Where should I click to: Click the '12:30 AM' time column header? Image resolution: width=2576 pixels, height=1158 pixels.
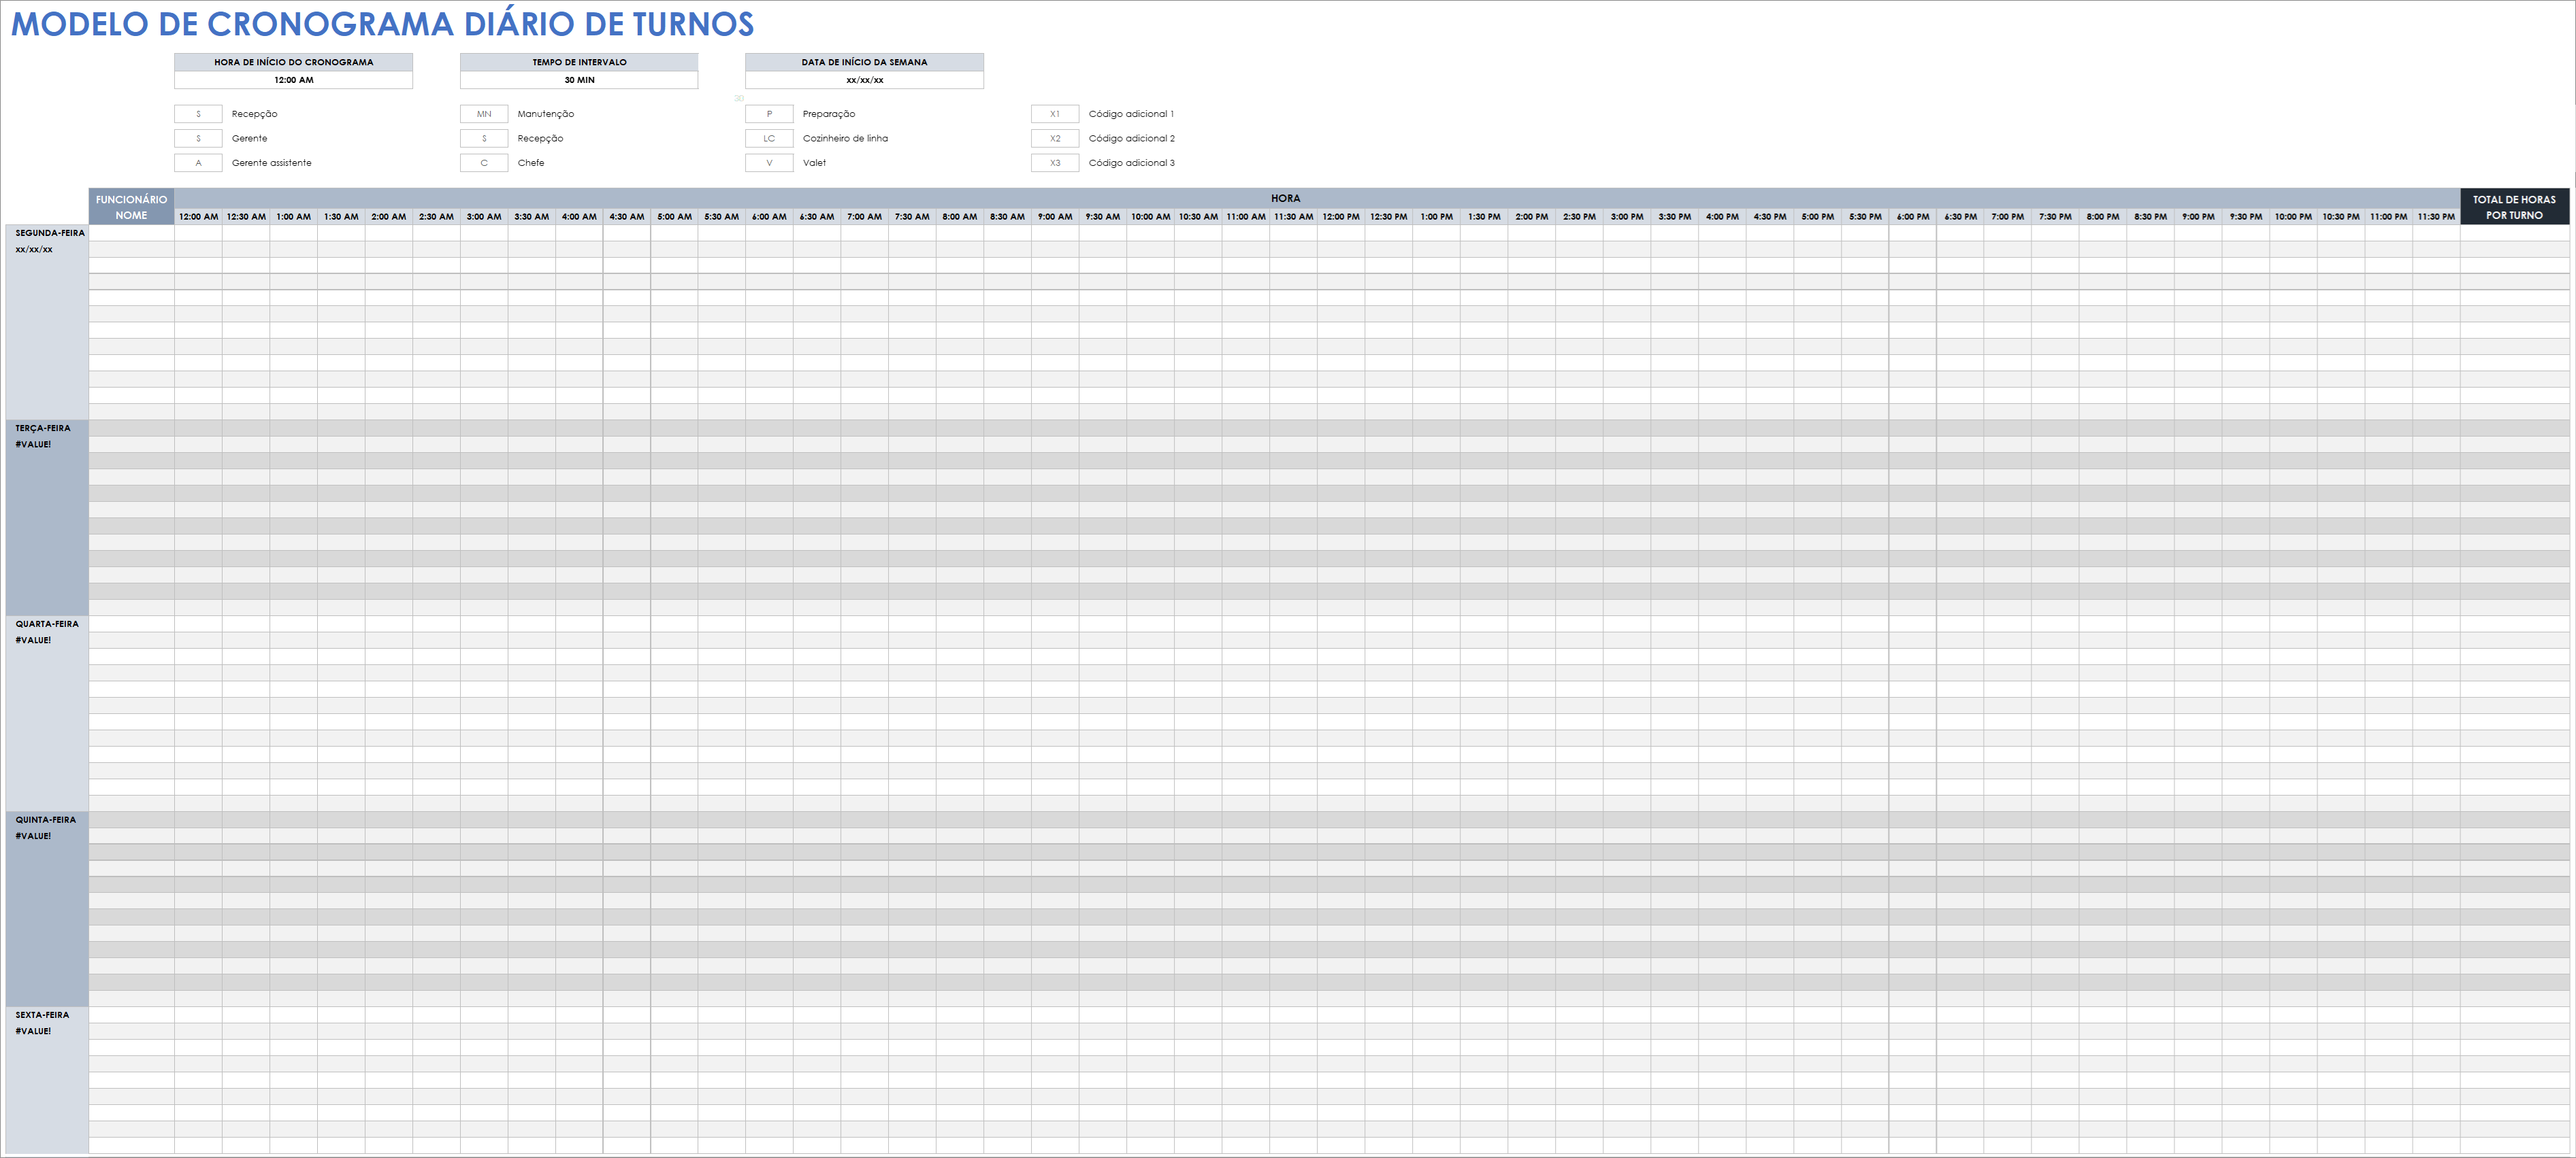coord(246,217)
